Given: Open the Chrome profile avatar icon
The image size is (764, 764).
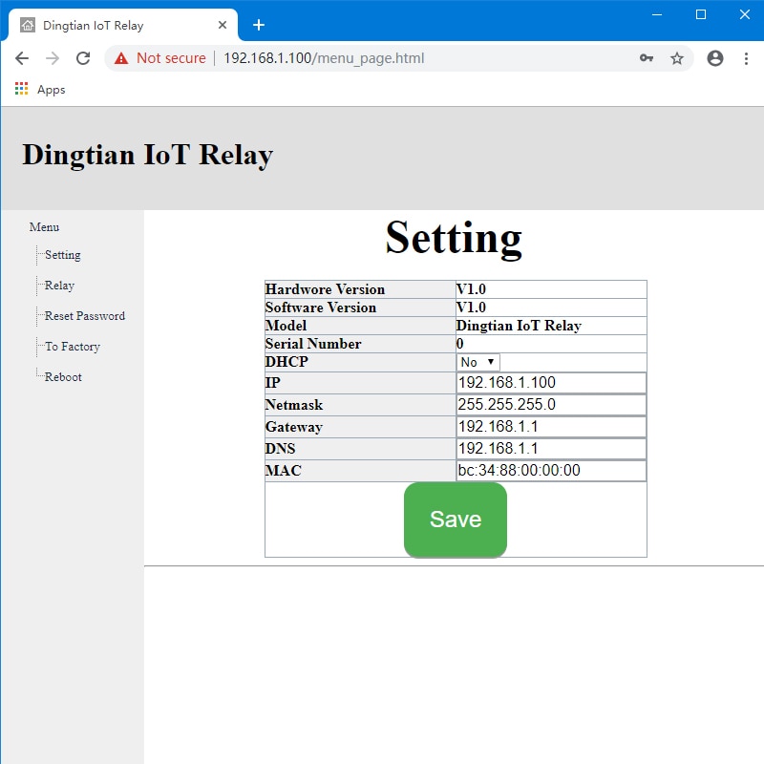Looking at the screenshot, I should [714, 58].
